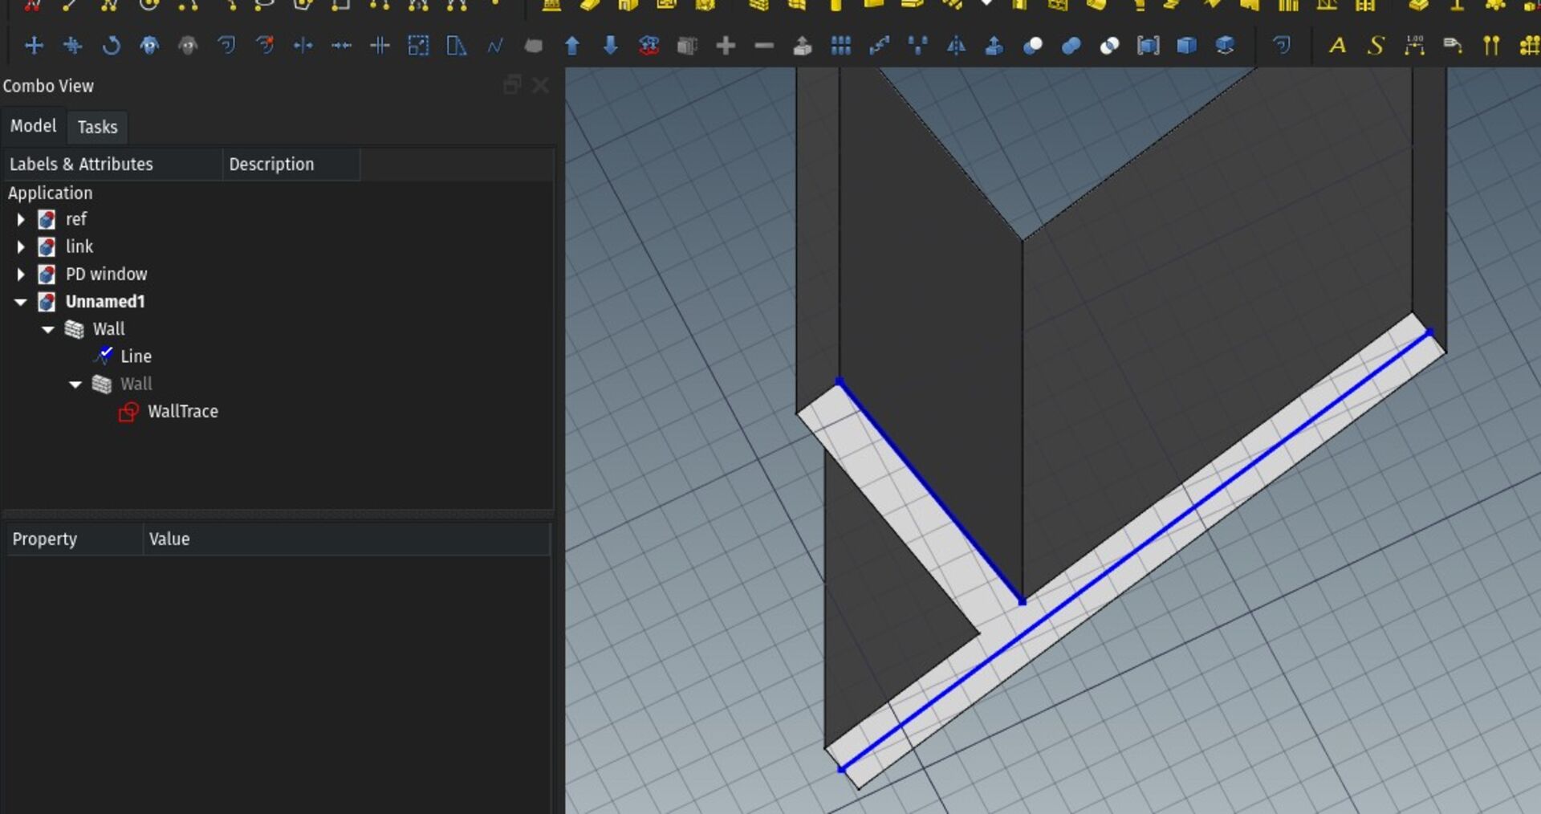Click the Axis tool two-pin icon
This screenshot has width=1541, height=814.
pyautogui.click(x=1491, y=46)
